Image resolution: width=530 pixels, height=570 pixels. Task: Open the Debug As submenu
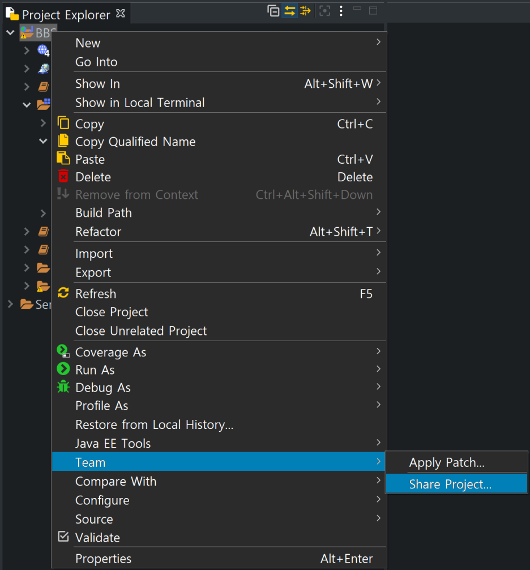pyautogui.click(x=219, y=388)
